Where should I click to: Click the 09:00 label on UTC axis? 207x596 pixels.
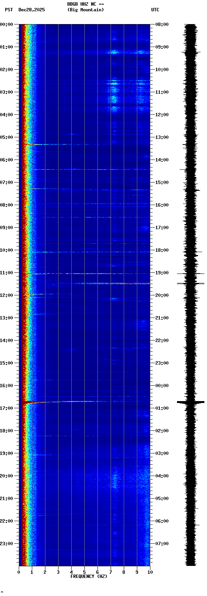(x=162, y=47)
